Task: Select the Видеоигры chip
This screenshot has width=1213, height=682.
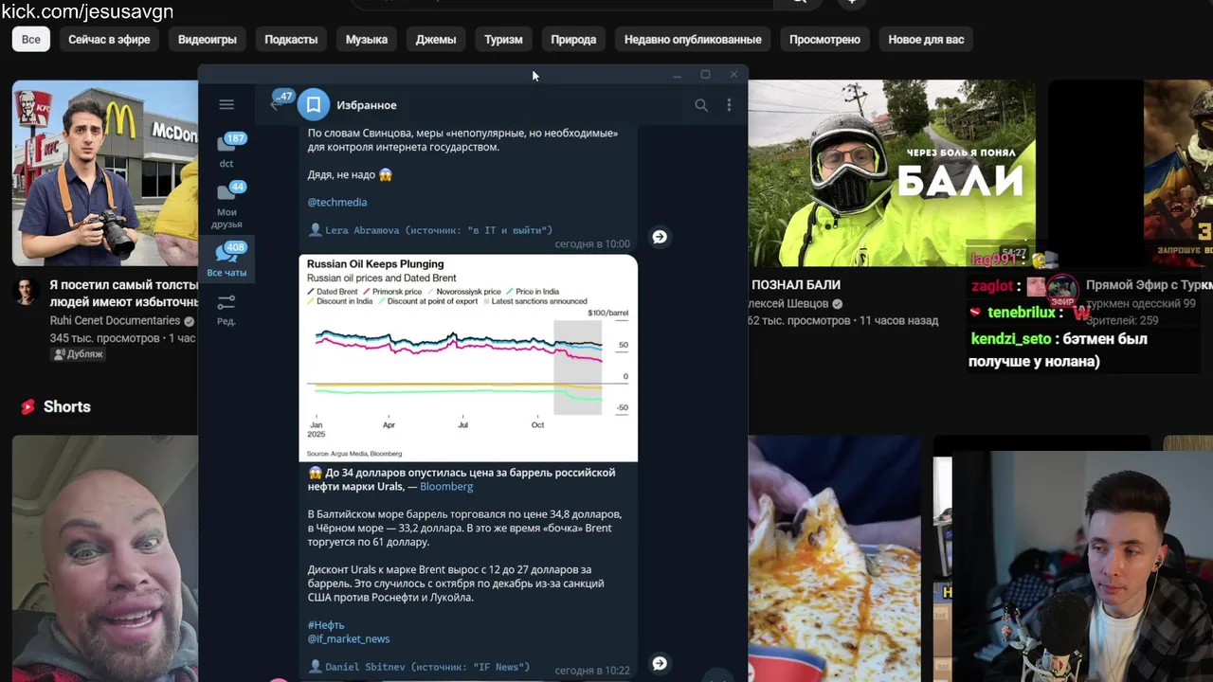Action: coord(208,39)
